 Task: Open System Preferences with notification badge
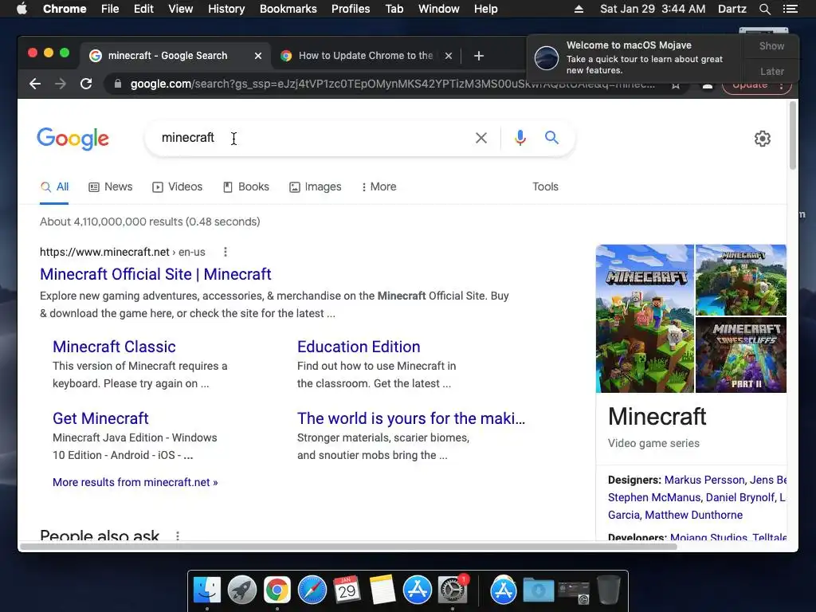tap(453, 590)
